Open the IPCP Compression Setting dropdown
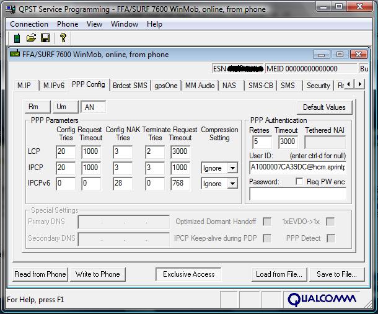The height and width of the screenshot is (314, 378). 232,168
